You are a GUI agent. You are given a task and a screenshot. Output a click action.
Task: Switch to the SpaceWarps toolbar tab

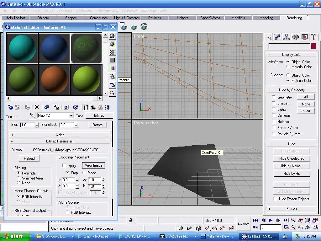pos(210,18)
